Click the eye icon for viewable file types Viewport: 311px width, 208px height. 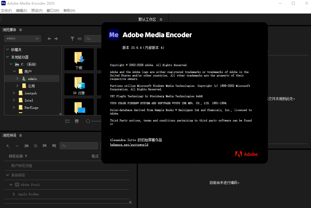point(80,39)
